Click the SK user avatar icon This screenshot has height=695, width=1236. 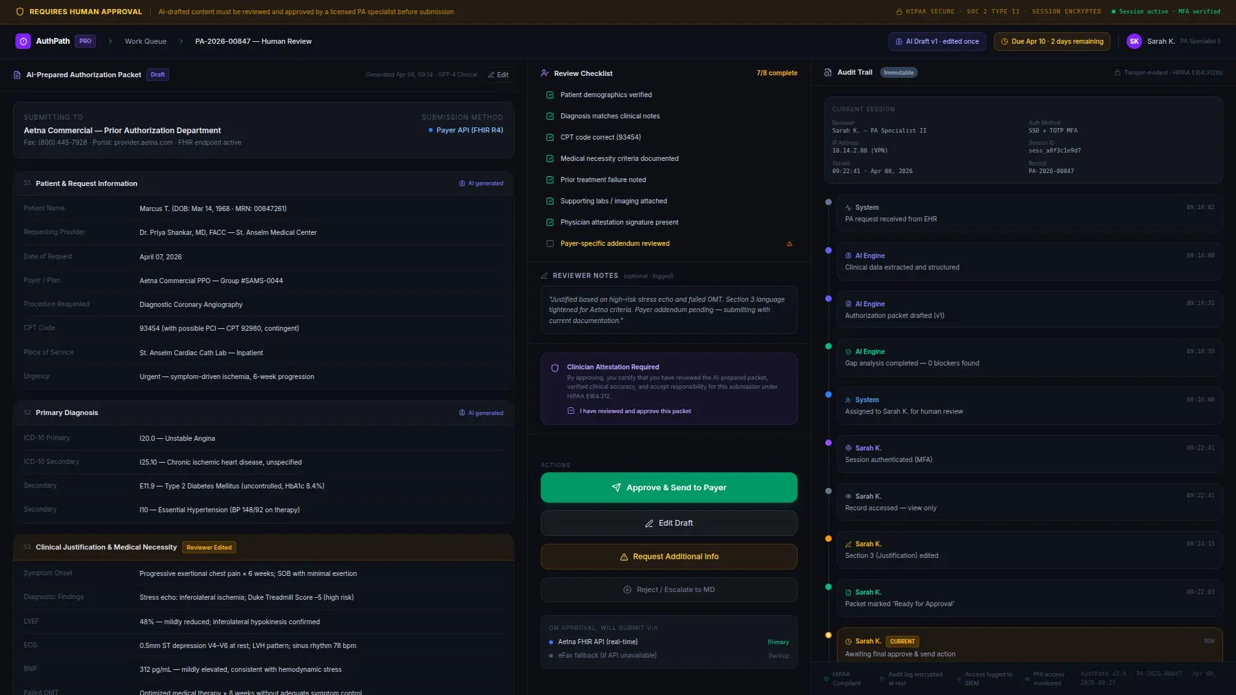point(1134,41)
